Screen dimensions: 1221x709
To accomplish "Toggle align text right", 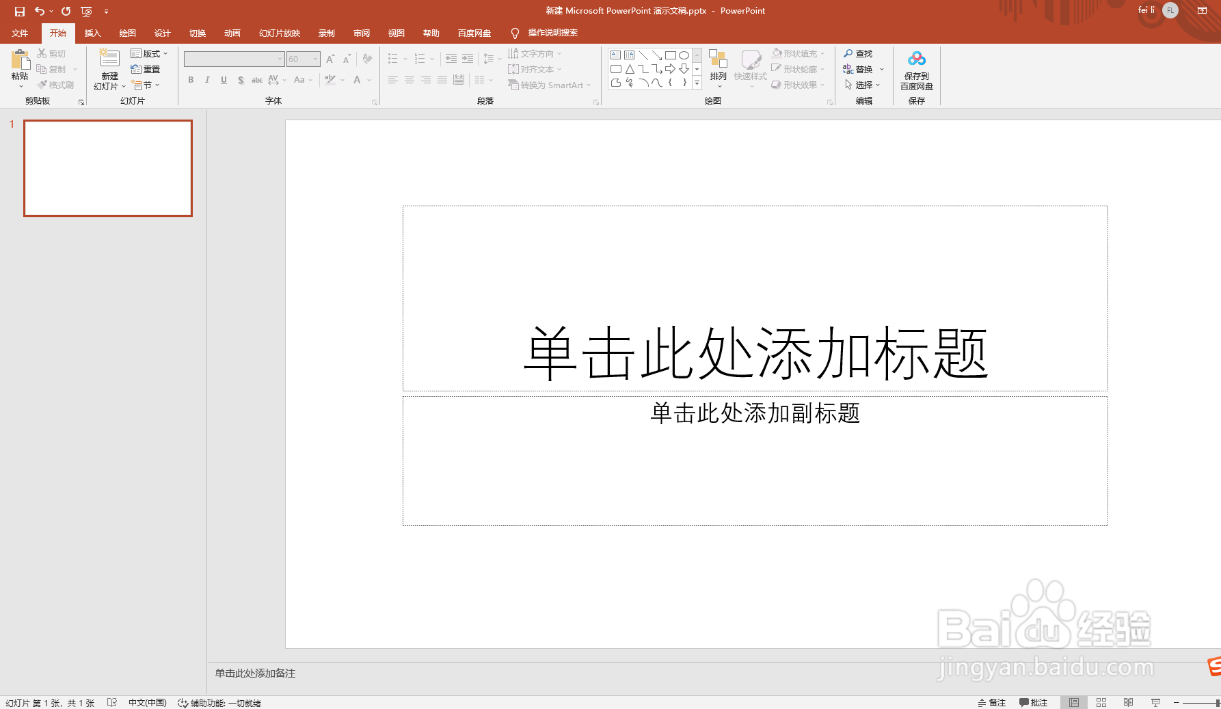I will click(x=426, y=80).
